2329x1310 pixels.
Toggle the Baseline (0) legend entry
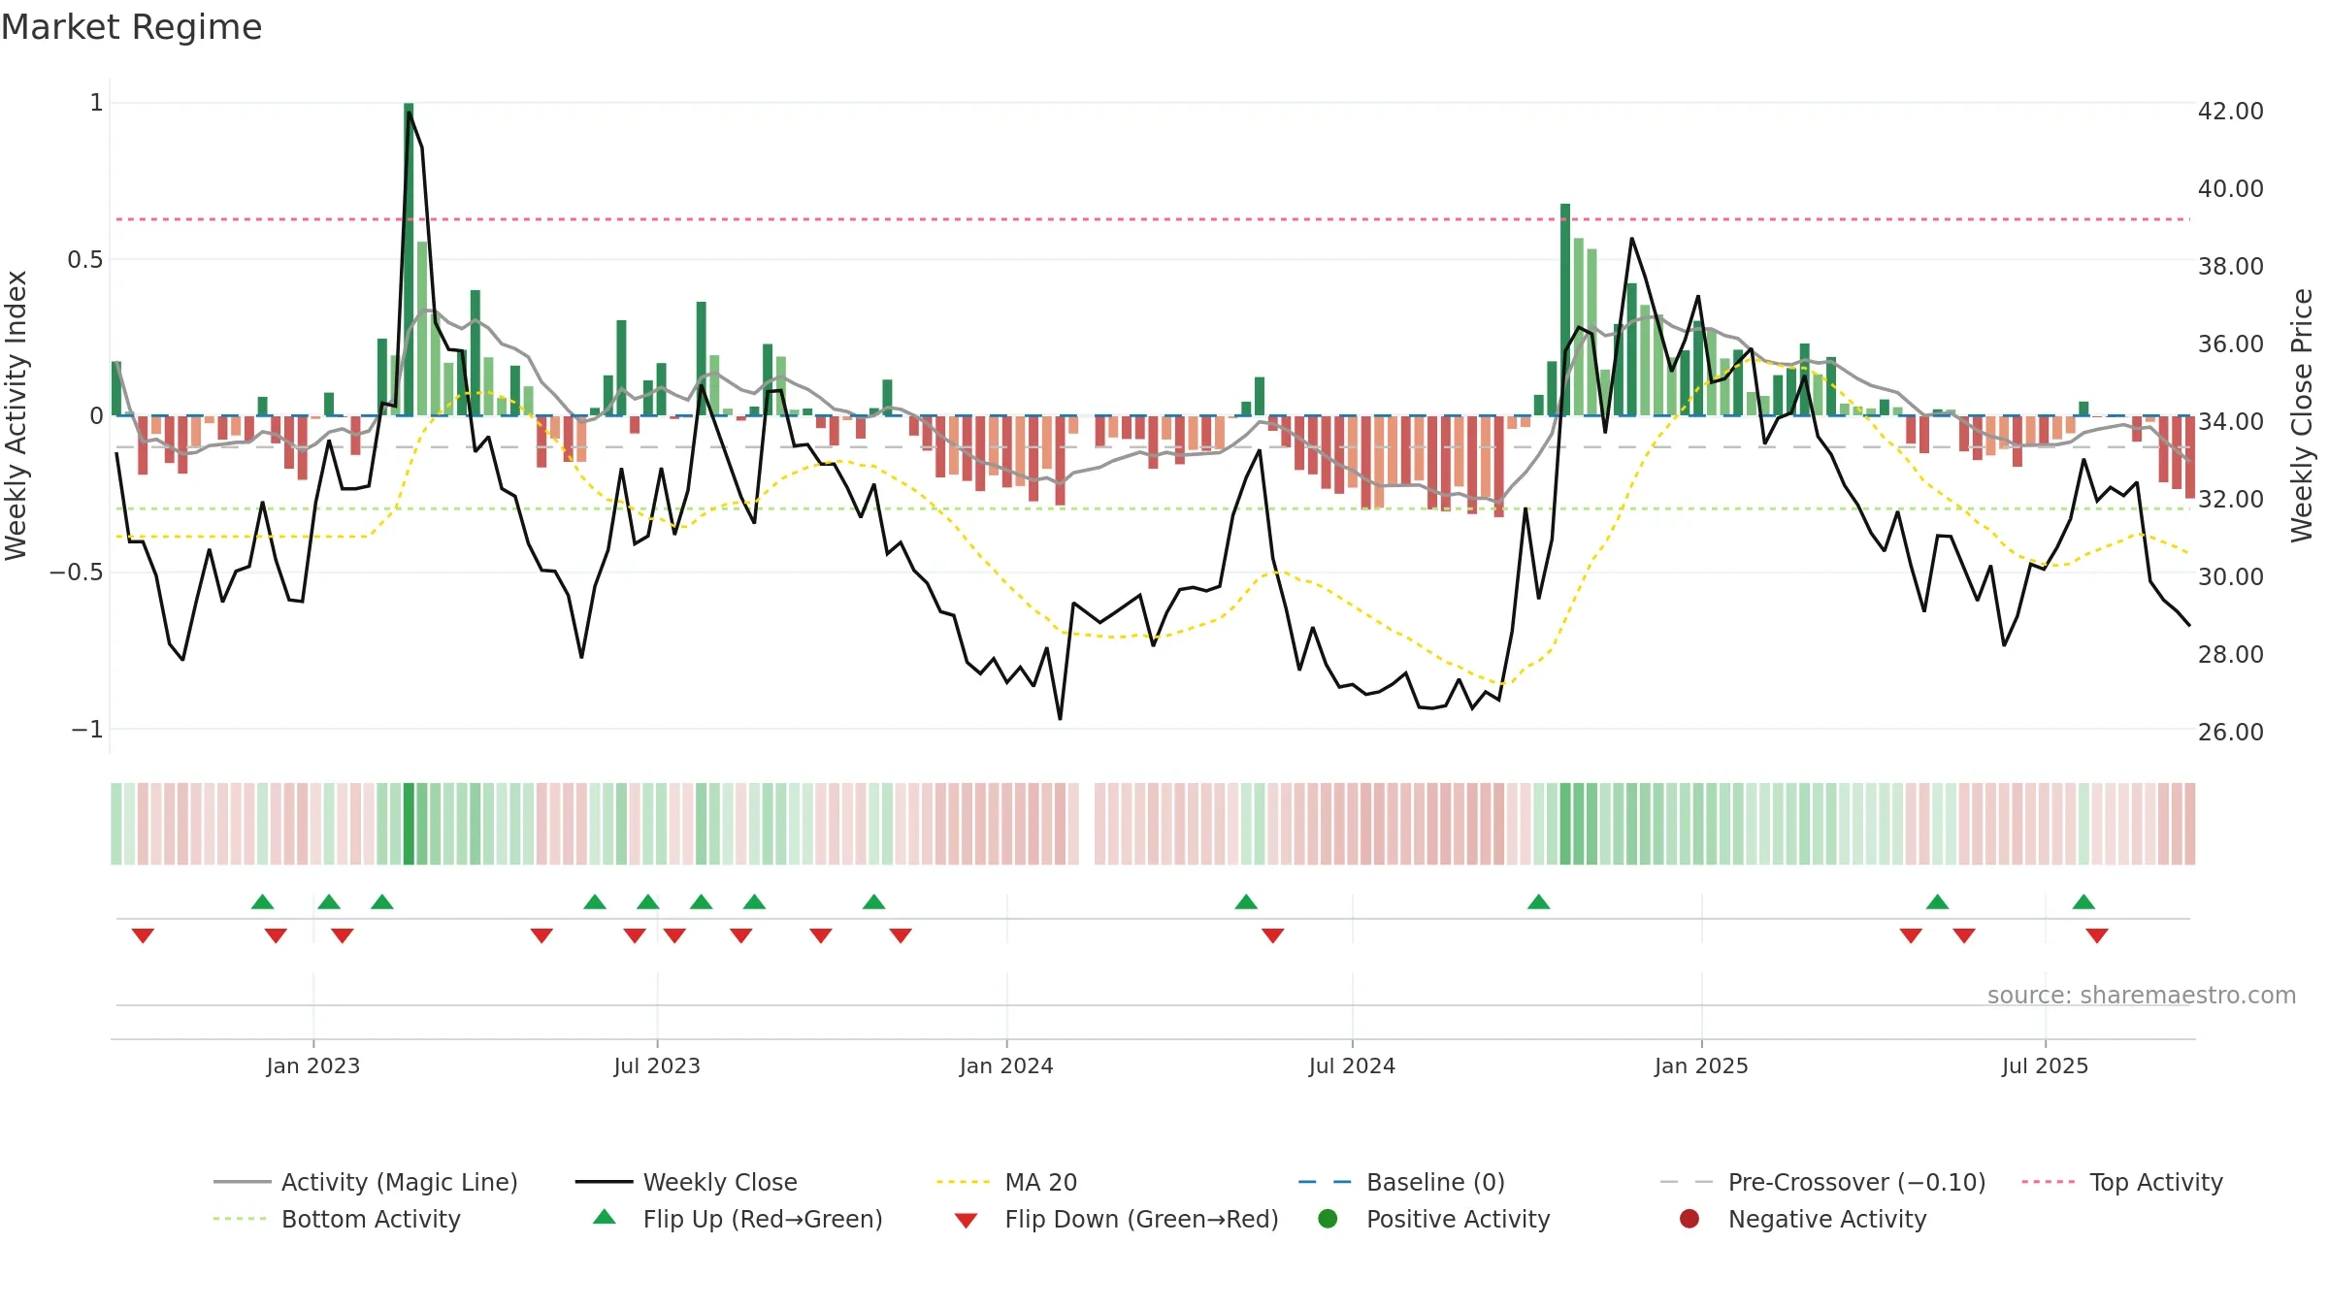[x=1401, y=1182]
